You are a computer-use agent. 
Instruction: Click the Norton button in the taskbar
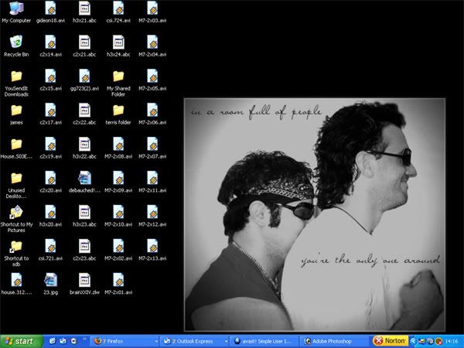click(389, 340)
